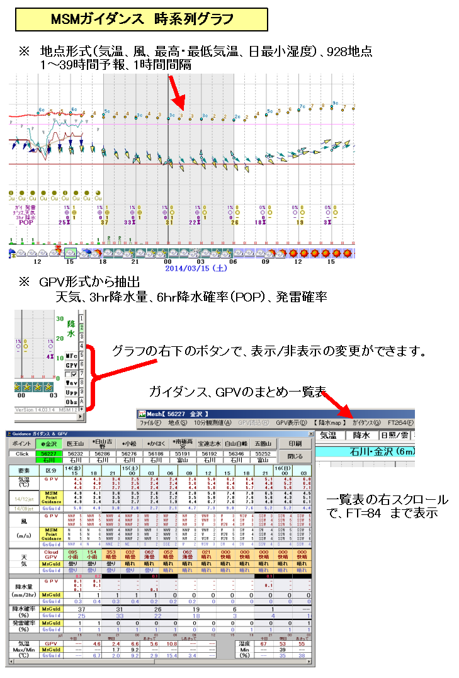Toggle the Upp display button
This screenshot has width=459, height=678.
click(71, 393)
